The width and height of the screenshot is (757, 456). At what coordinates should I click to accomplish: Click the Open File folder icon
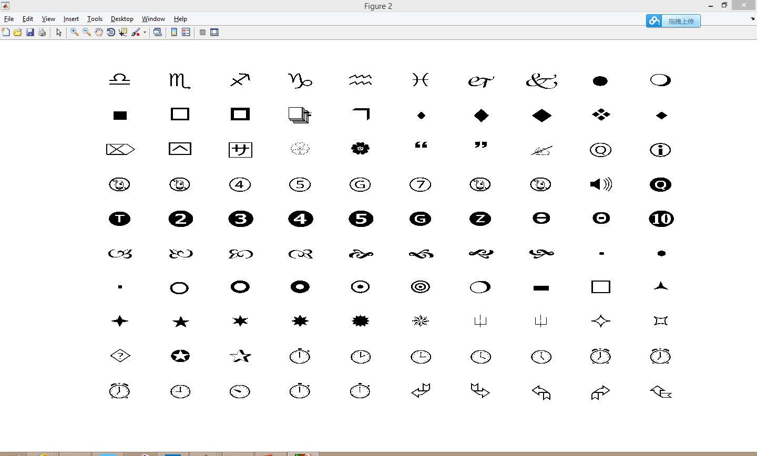[18, 32]
